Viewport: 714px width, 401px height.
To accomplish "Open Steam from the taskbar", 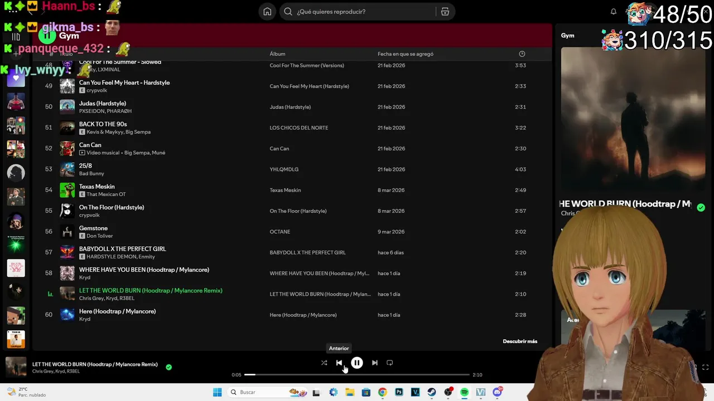I will (432, 392).
